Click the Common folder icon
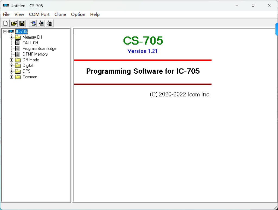278x210 pixels. (18, 77)
